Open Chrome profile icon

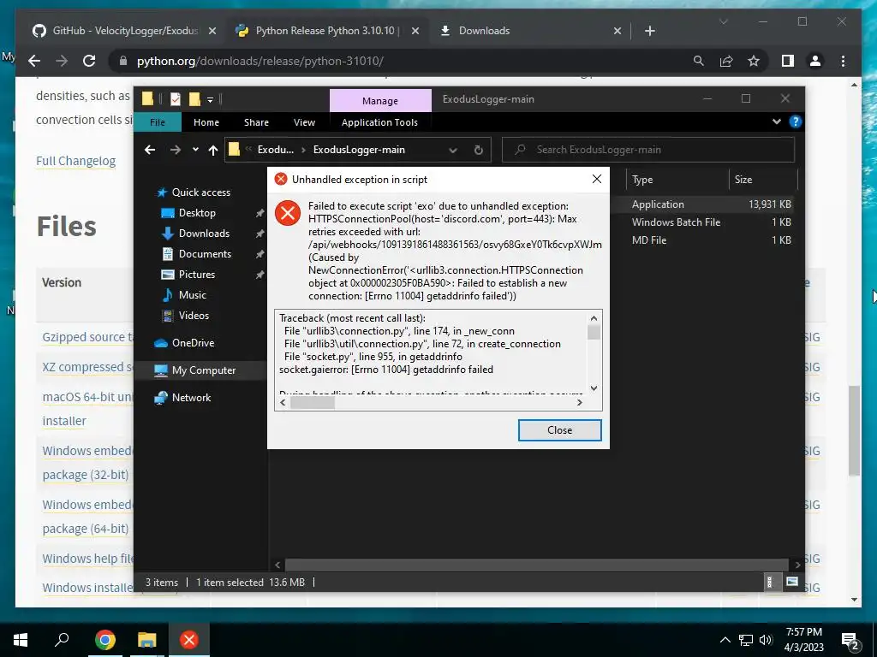pos(815,61)
